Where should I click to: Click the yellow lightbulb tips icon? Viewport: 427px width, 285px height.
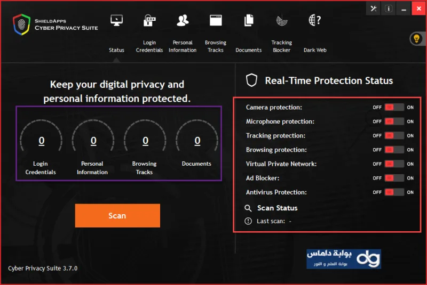click(x=416, y=39)
